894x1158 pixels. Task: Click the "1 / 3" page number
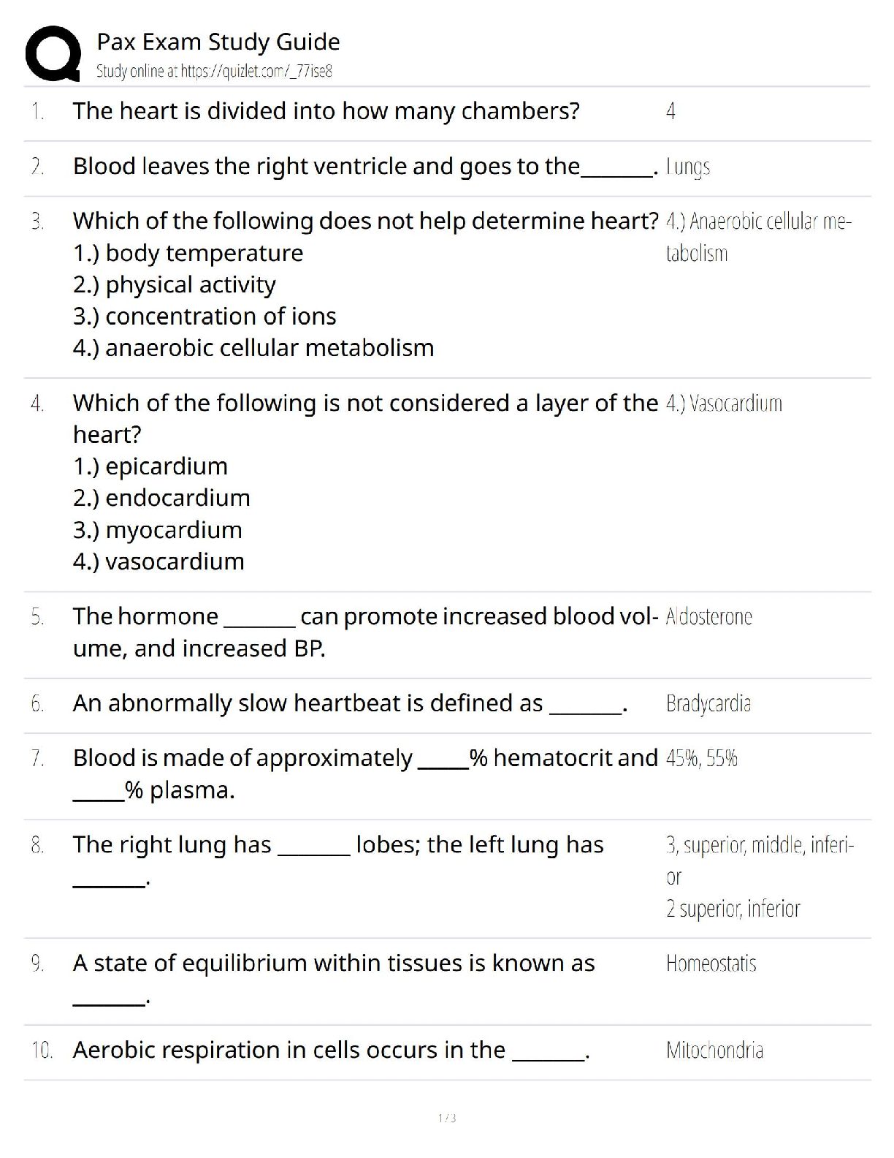click(447, 1118)
